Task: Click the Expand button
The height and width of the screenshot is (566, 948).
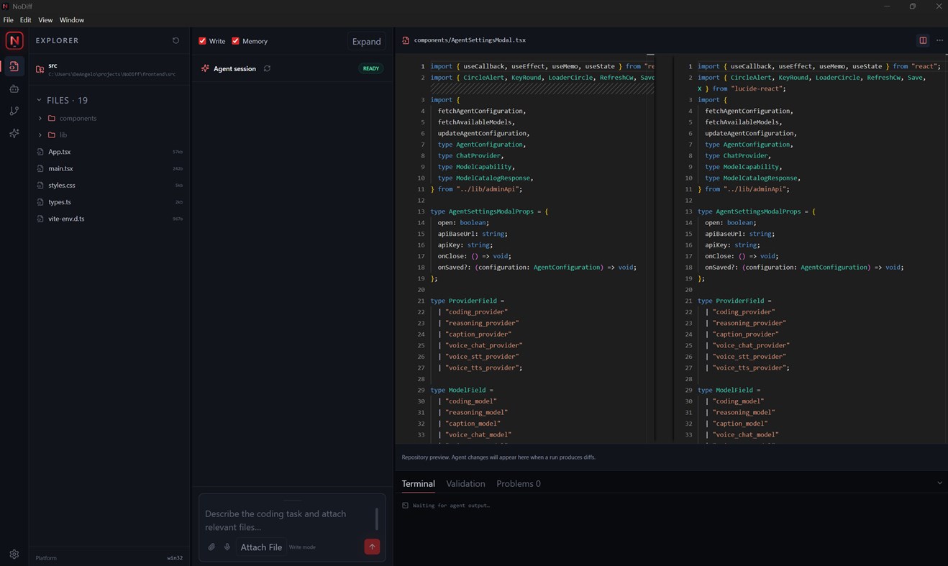Action: click(366, 41)
